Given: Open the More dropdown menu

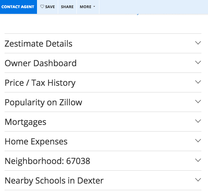Looking at the screenshot, I should (87, 7).
